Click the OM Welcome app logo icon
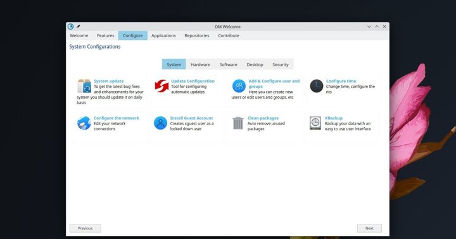This screenshot has width=456, height=239. point(71,27)
